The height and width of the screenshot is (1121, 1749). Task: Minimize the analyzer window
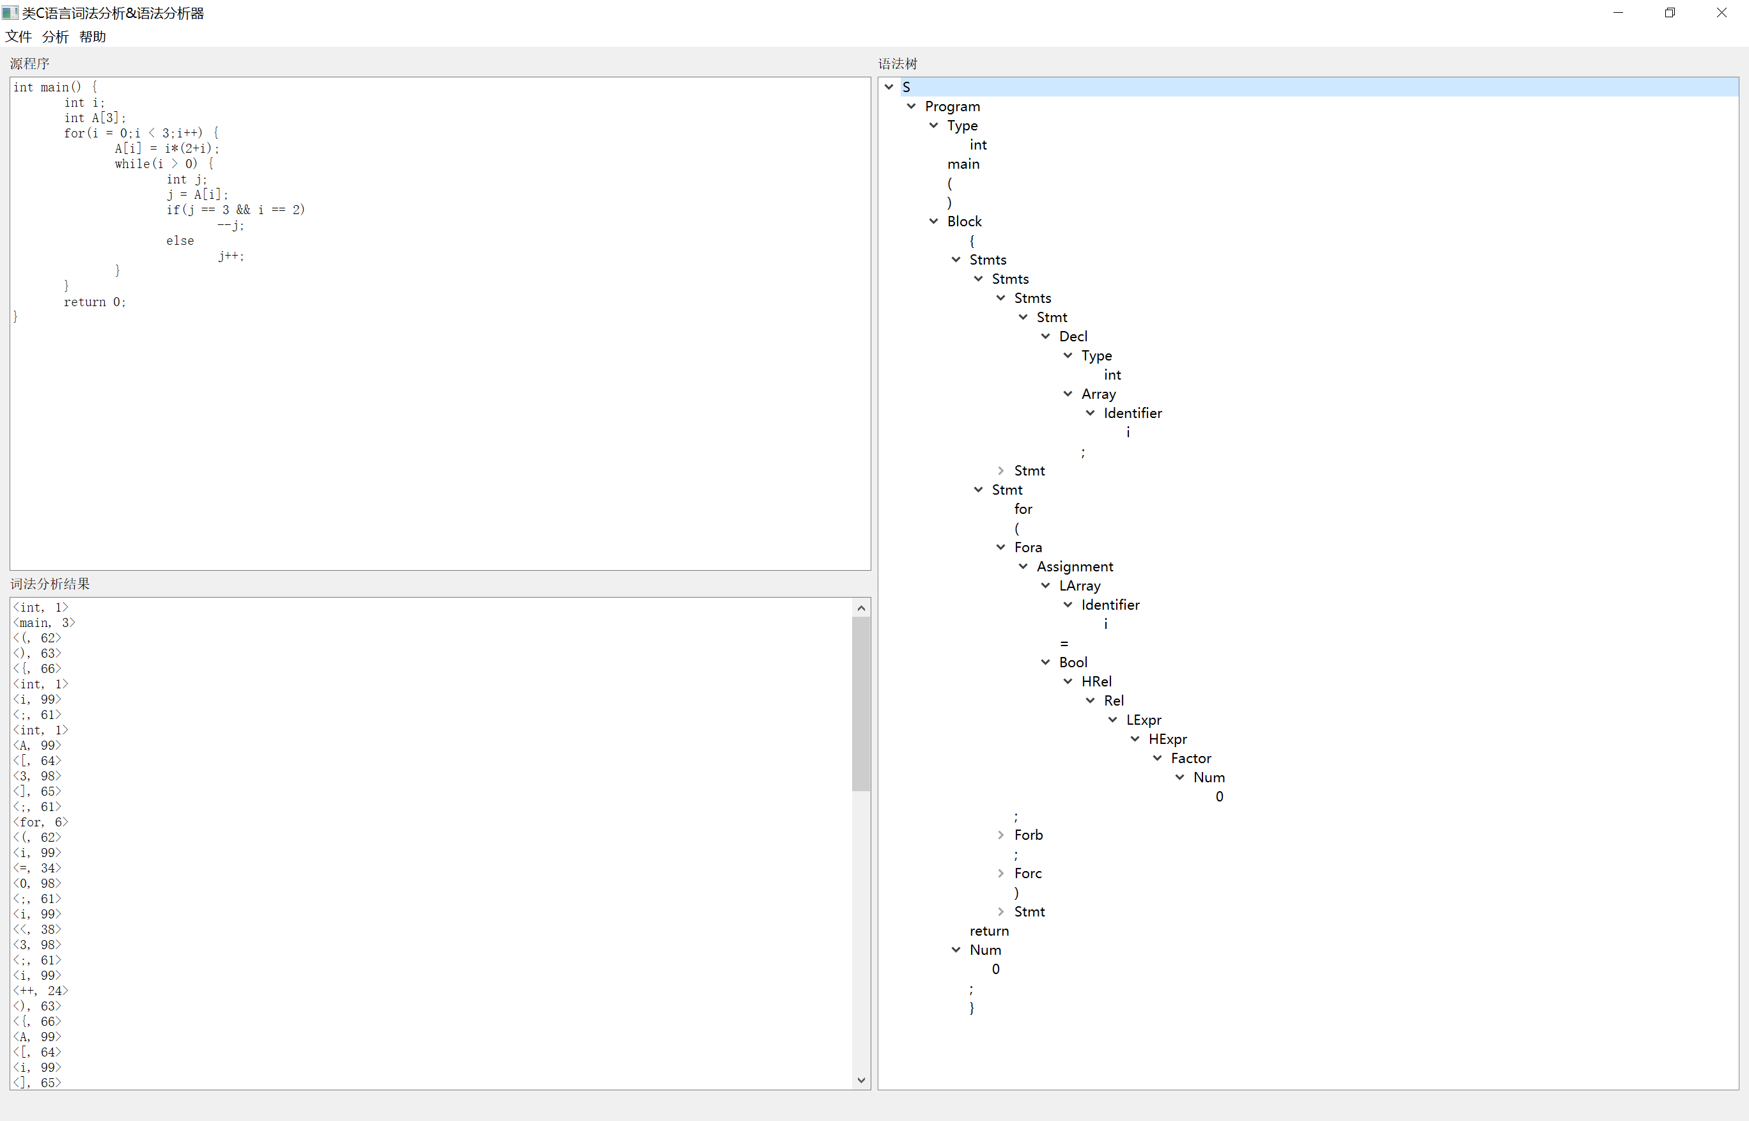[1618, 12]
